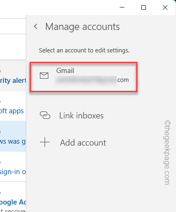Open the email with 'rity alert' subject
Screen dimensions: 176x212
coord(13,75)
